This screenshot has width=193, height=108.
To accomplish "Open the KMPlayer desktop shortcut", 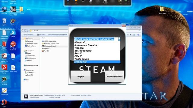I will coord(5,10).
